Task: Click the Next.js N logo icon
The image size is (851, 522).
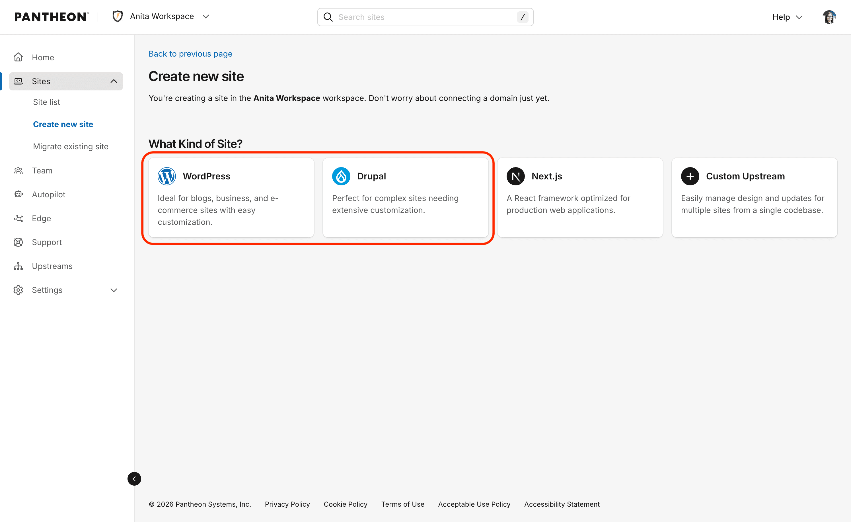Action: coord(516,176)
